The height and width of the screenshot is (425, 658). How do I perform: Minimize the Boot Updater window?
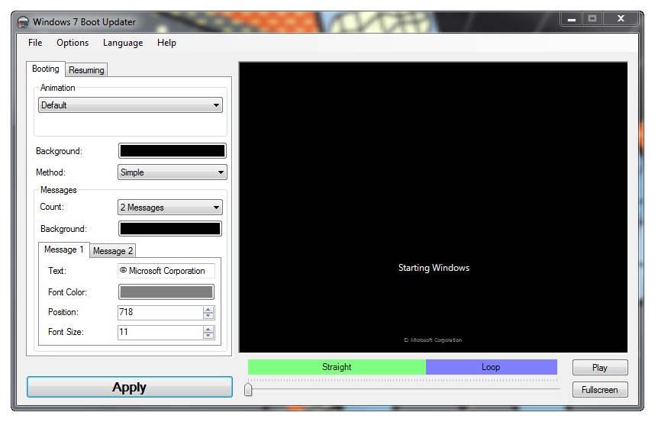tap(571, 19)
